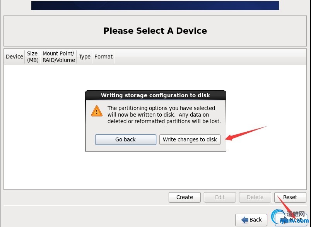Click the blue Back arrow icon
Screen dimensions: 311x227
pos(244,220)
